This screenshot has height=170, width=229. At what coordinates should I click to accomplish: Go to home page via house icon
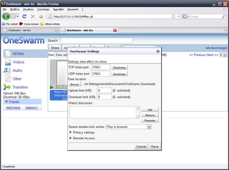pyautogui.click(x=41, y=16)
